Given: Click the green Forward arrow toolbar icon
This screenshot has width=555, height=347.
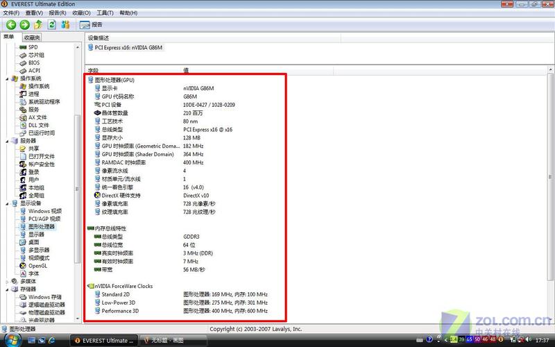Looking at the screenshot, I should click(x=24, y=24).
